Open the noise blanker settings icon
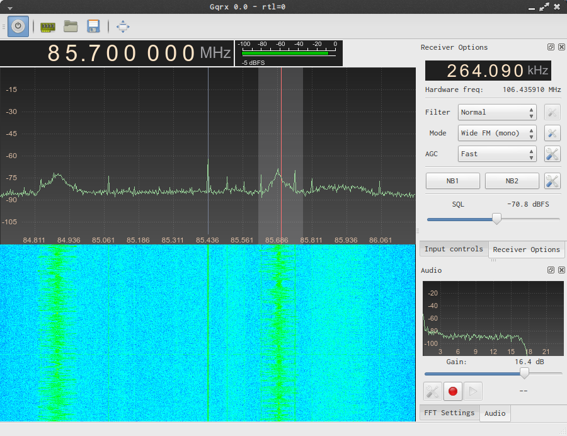567x436 pixels. tap(552, 181)
